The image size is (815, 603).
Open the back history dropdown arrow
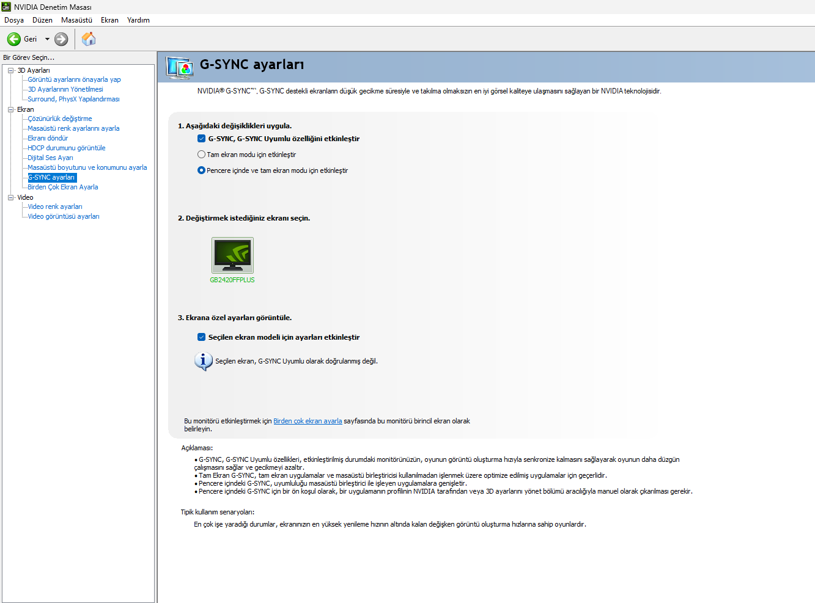[x=47, y=39]
